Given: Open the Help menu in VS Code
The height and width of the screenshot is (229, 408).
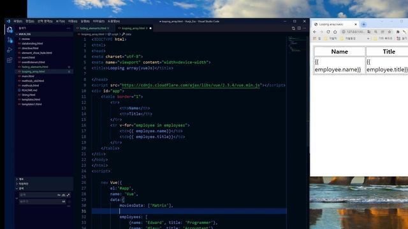Looking at the screenshot, I should [x=113, y=21].
